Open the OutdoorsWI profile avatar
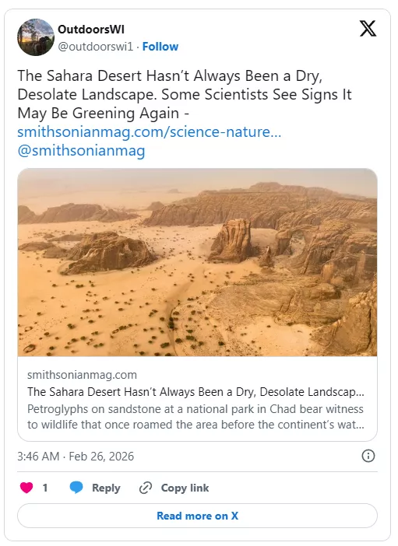 tap(36, 37)
